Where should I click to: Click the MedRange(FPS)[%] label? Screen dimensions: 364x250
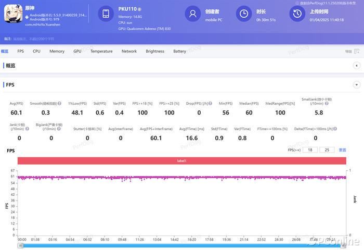280,103
